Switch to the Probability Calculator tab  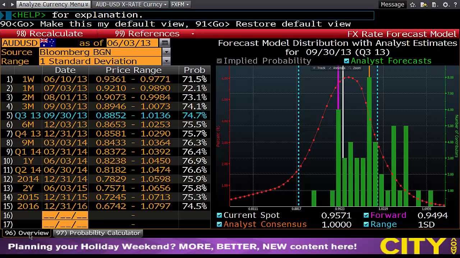click(98, 233)
